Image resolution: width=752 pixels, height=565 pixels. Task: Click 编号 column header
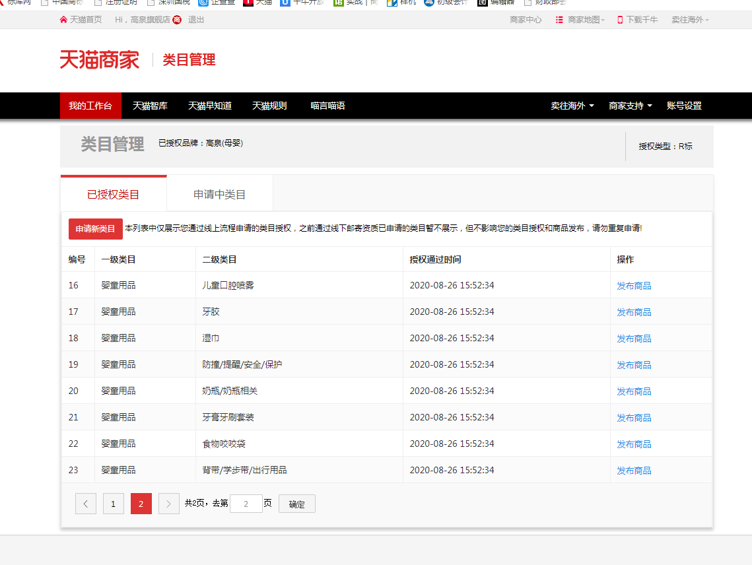click(x=77, y=259)
